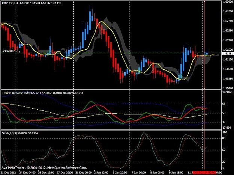Click the 1.61940 price axis value

(228, 40)
